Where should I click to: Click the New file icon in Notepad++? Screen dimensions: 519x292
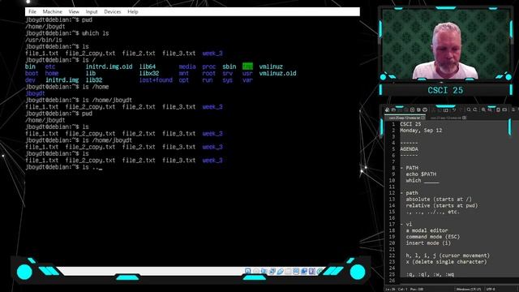387,109
